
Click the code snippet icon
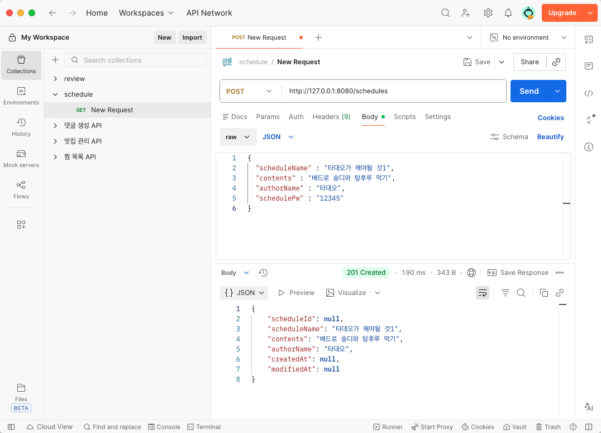[x=588, y=93]
